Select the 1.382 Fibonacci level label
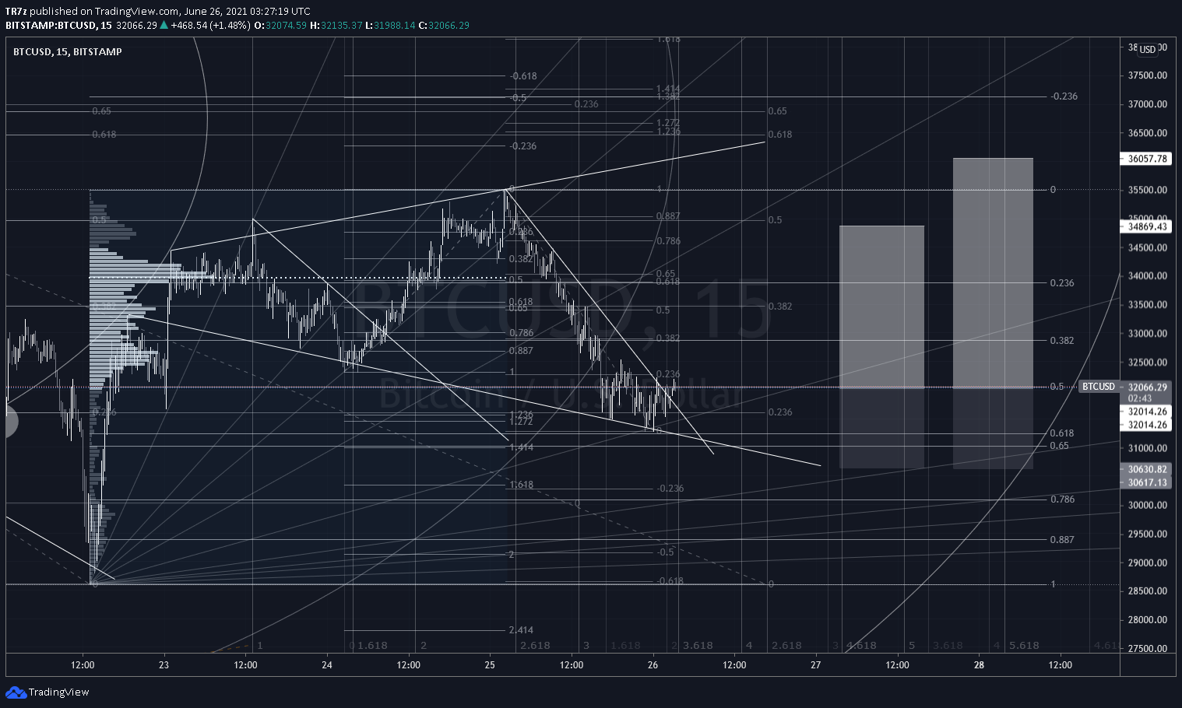 (668, 96)
